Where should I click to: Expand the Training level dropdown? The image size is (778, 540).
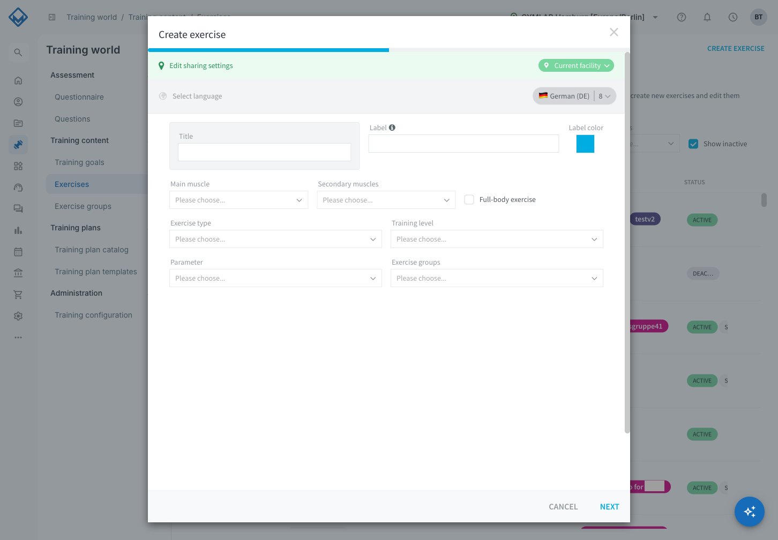pos(497,239)
